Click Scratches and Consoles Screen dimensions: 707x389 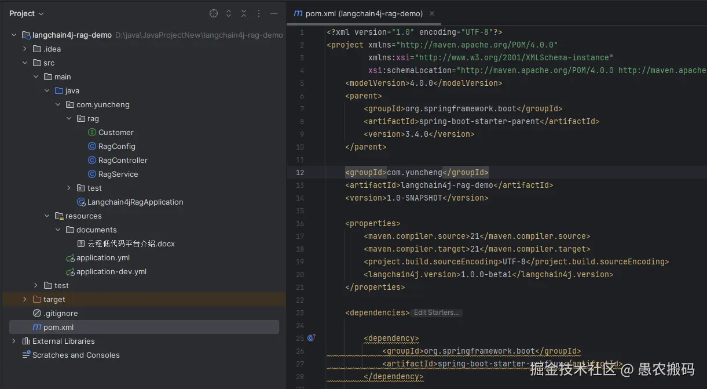[x=76, y=355]
